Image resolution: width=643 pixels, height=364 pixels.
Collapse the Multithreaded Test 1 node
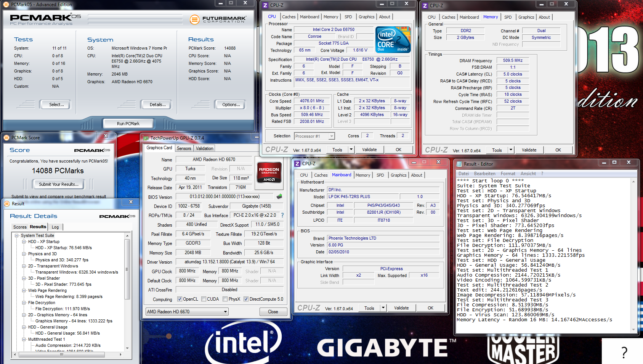[x=24, y=340]
